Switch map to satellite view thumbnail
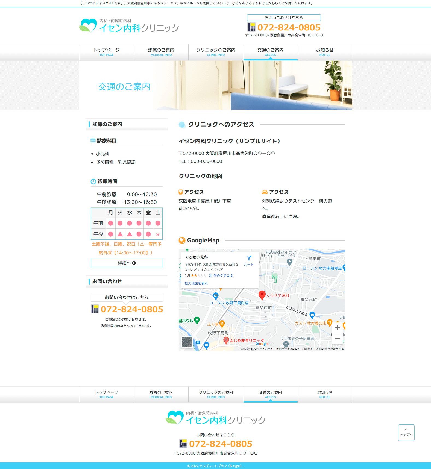431x469 pixels. click(x=187, y=342)
